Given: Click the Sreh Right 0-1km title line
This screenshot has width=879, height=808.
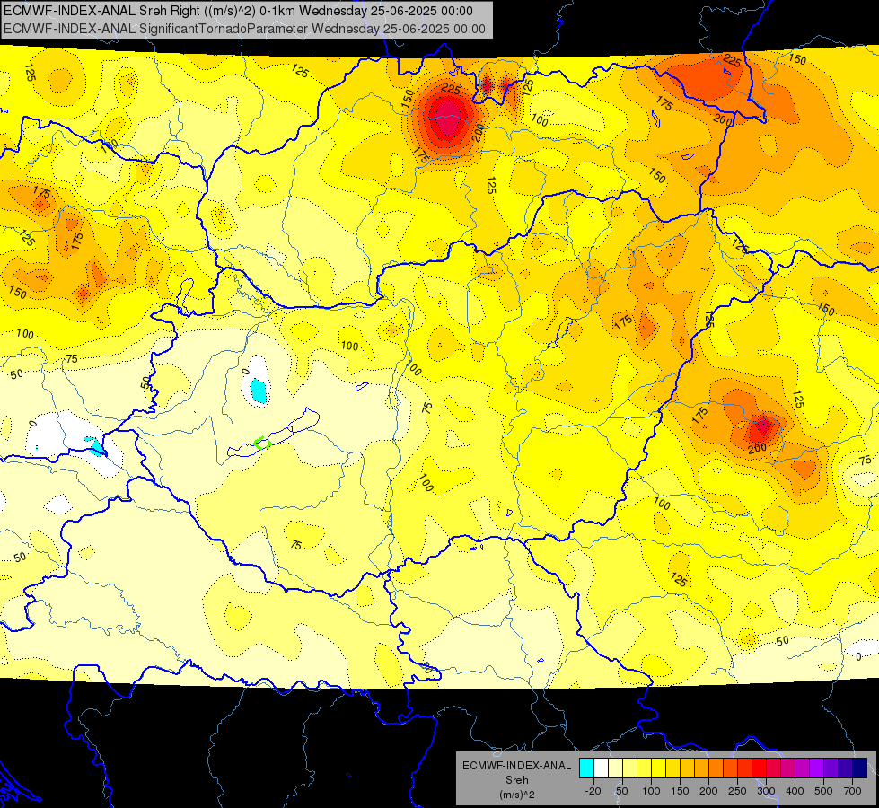Looking at the screenshot, I should coord(238,11).
